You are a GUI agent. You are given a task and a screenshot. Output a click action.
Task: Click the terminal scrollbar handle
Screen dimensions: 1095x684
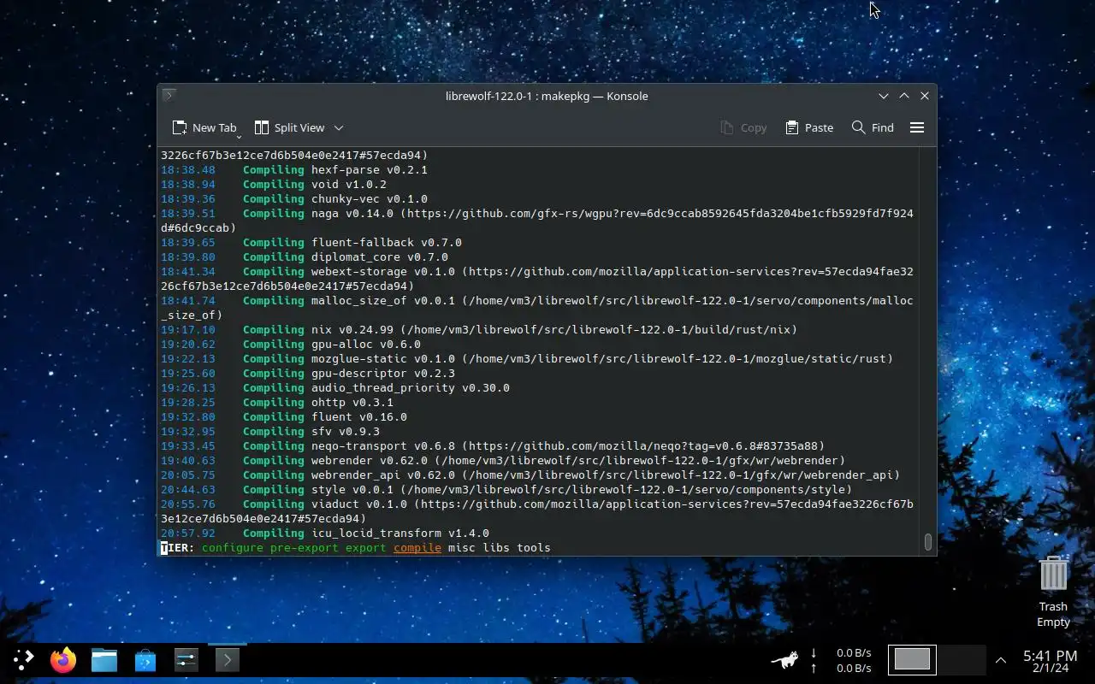pyautogui.click(x=927, y=542)
